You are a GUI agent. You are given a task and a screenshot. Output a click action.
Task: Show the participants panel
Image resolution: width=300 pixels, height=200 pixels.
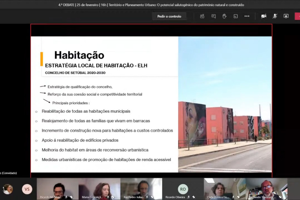[x=202, y=16]
